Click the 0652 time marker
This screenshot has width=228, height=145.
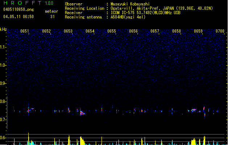pyautogui.click(x=46, y=31)
